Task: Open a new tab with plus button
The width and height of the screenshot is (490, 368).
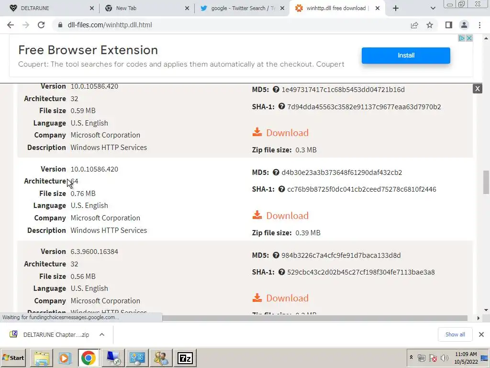Action: (x=396, y=8)
